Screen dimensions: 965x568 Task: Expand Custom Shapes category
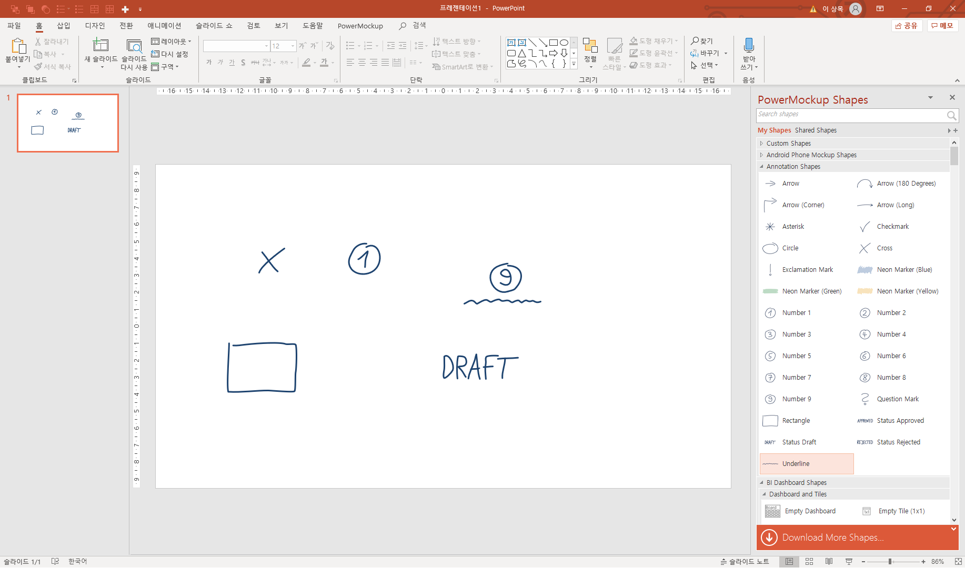[x=761, y=144]
